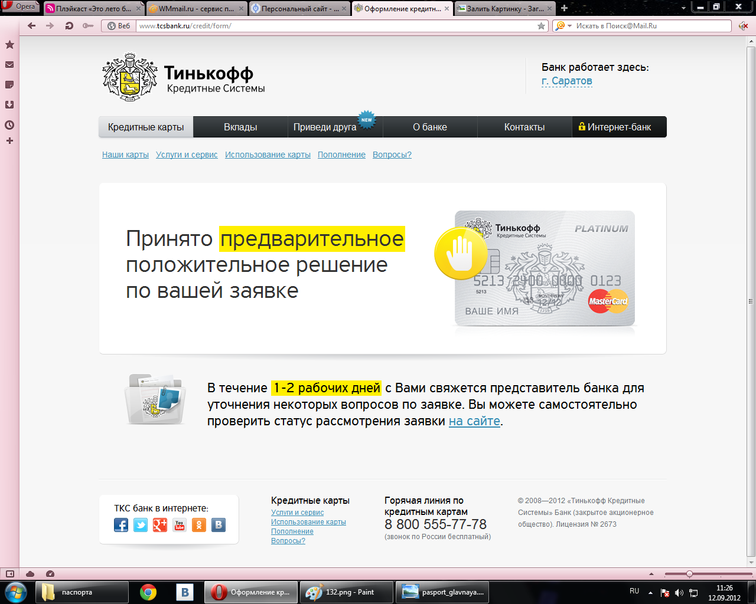
Task: Click the address bar URL field
Action: click(x=335, y=26)
